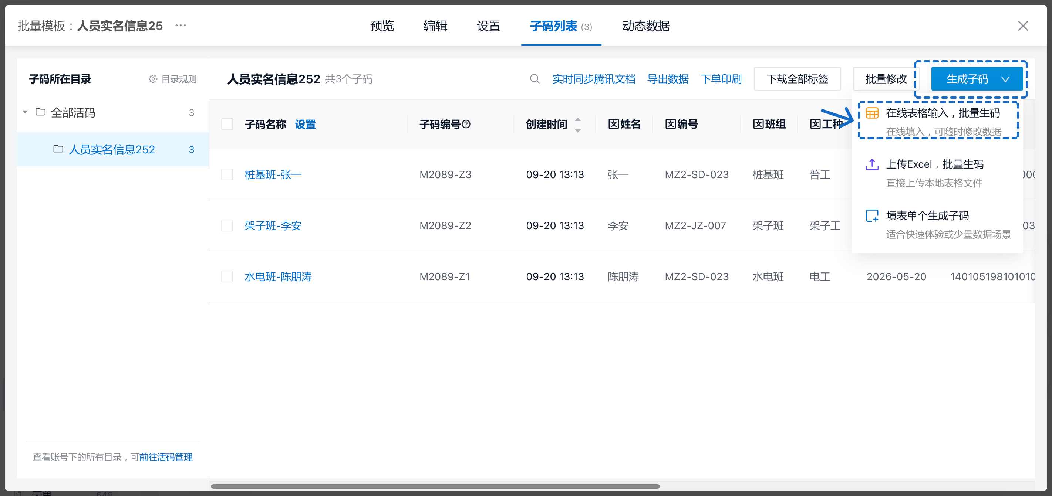
Task: Click the orange online table icon
Action: coord(872,113)
